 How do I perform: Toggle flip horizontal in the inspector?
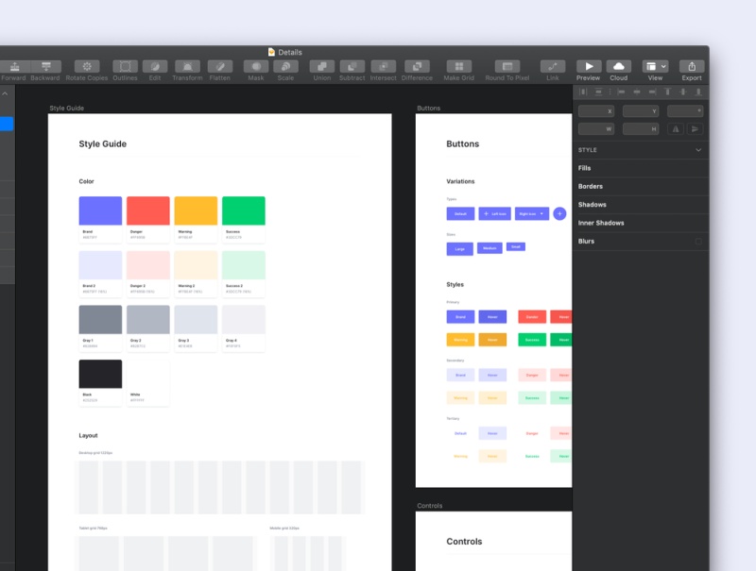click(x=677, y=128)
